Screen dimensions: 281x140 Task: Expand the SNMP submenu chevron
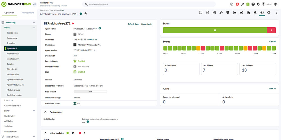coord(34,111)
